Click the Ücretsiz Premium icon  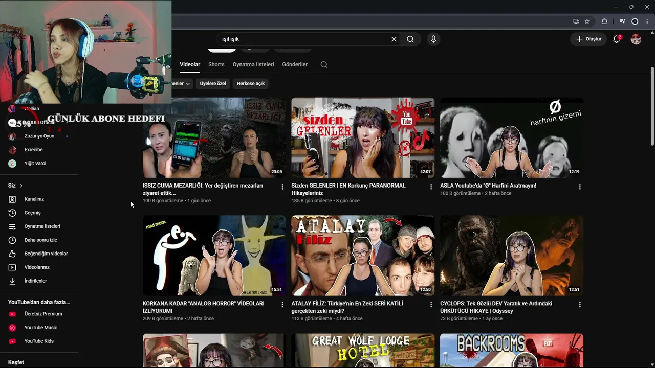click(x=12, y=314)
